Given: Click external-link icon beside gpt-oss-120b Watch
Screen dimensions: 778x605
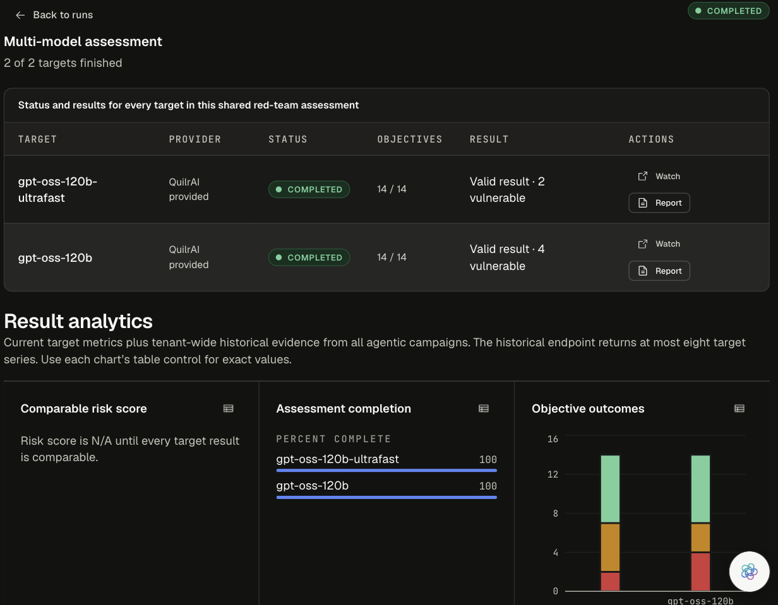Looking at the screenshot, I should coord(643,244).
